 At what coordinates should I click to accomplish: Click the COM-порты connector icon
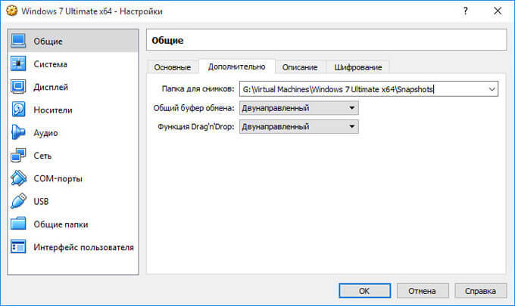(x=20, y=178)
